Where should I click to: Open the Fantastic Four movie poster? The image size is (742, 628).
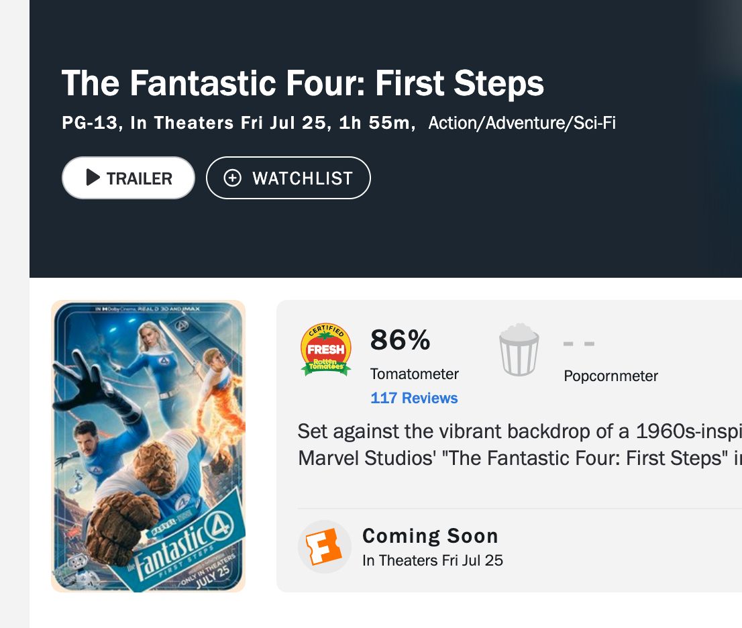(x=148, y=446)
